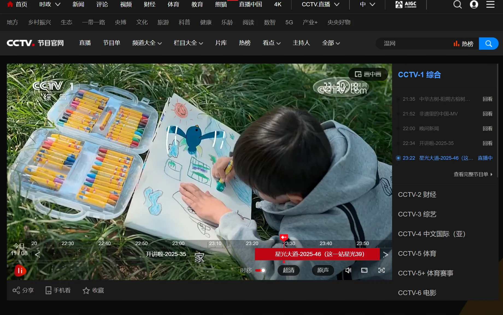503x315 pixels.
Task: Click the share (分享) icon
Action: pyautogui.click(x=16, y=290)
